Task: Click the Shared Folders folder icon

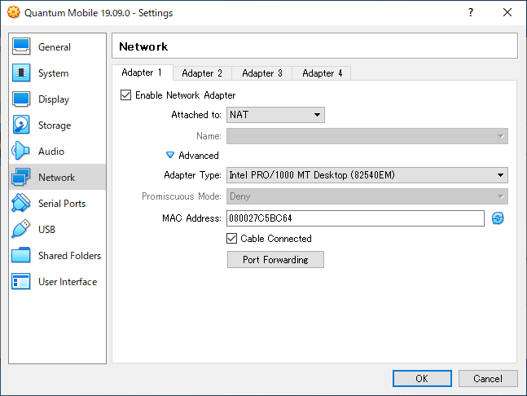Action: (21, 255)
